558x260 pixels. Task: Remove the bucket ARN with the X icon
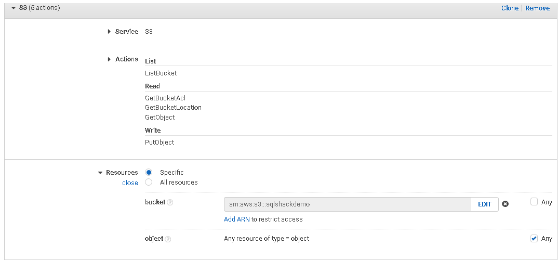pyautogui.click(x=505, y=204)
